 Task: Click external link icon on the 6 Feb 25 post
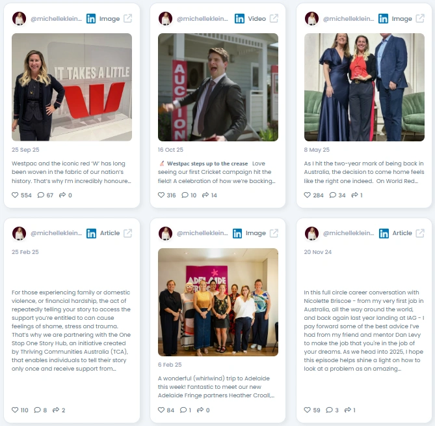pos(274,233)
